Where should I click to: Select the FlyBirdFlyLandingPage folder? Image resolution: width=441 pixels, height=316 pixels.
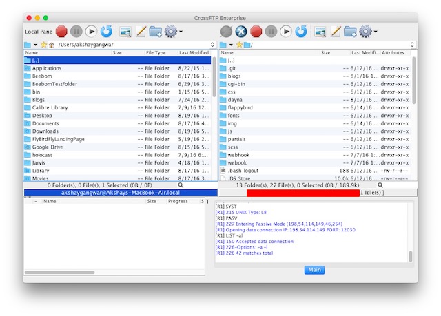click(x=117, y=139)
